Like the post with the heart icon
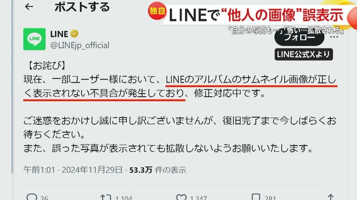 click(181, 197)
